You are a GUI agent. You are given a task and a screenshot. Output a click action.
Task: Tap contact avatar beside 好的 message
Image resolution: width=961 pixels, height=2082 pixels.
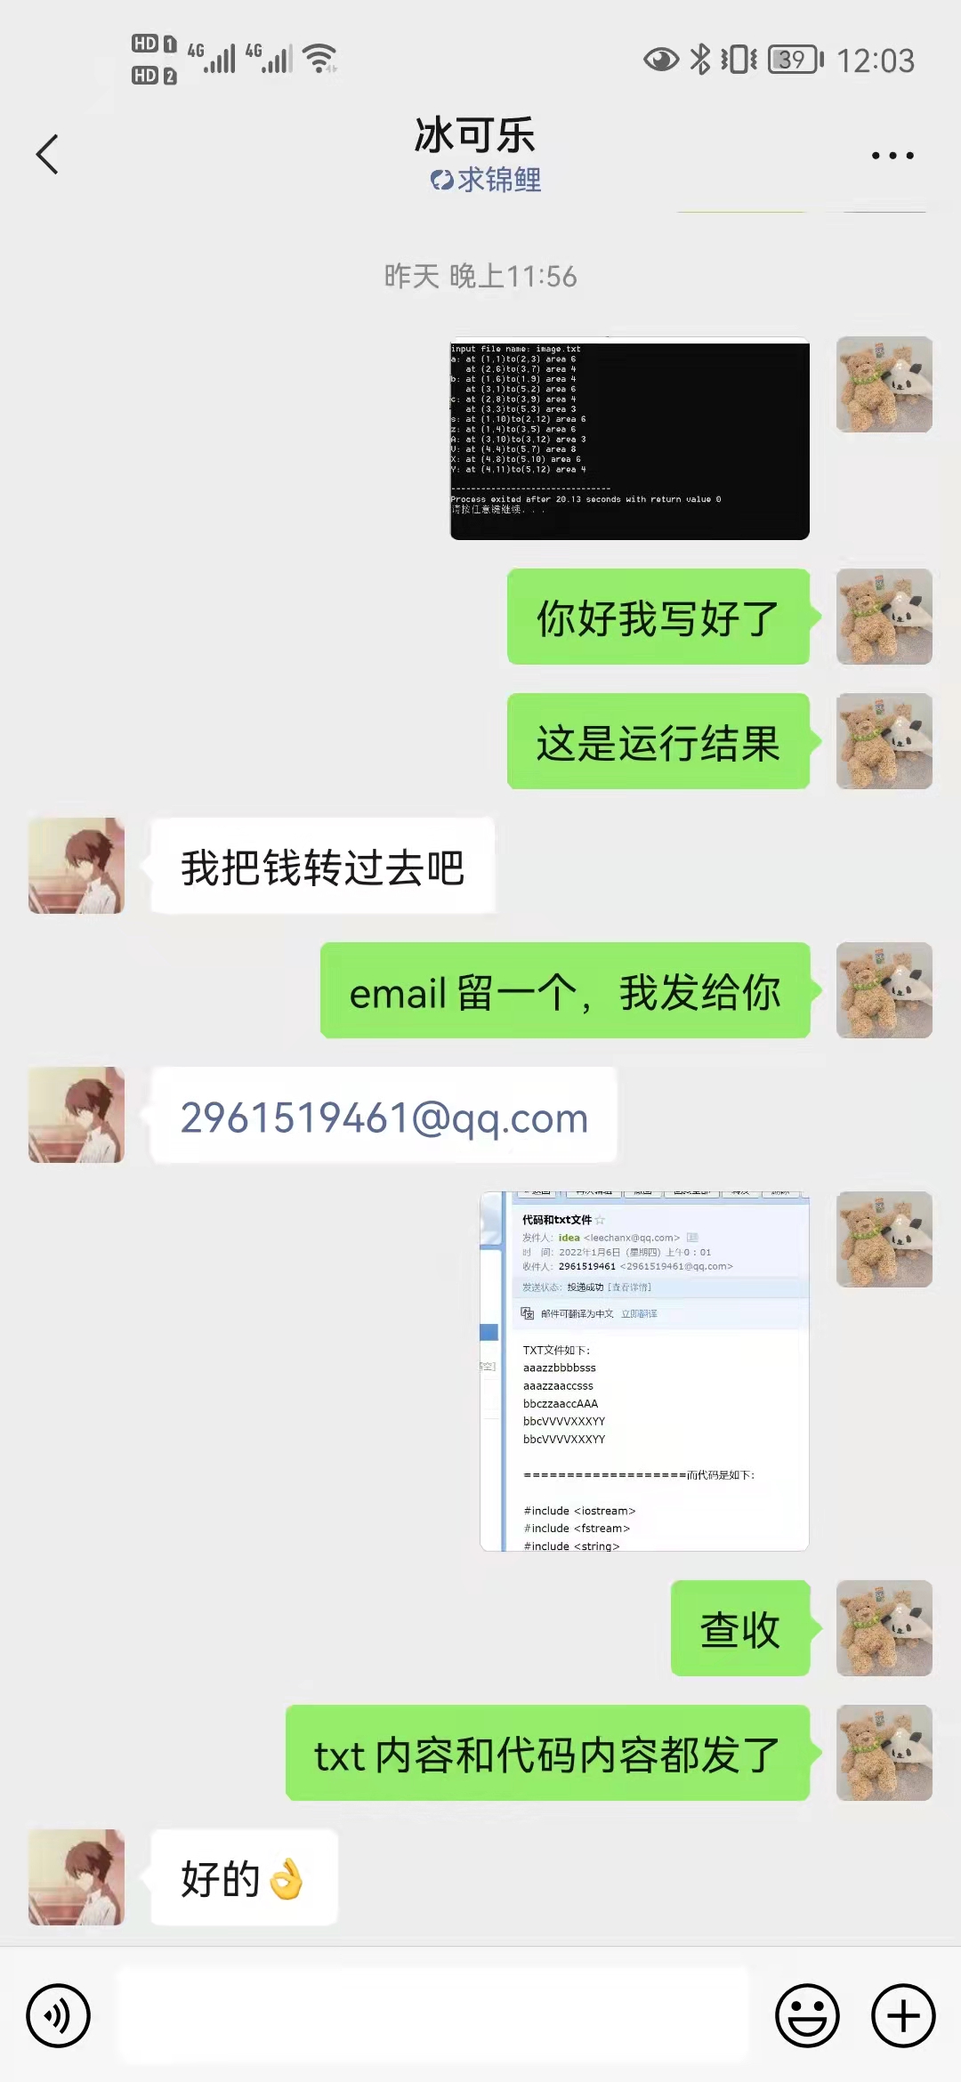[77, 1877]
